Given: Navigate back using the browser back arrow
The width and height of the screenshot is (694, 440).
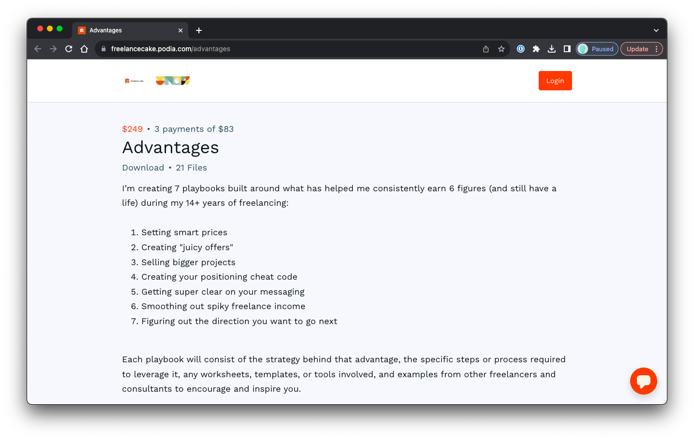Looking at the screenshot, I should coord(37,48).
